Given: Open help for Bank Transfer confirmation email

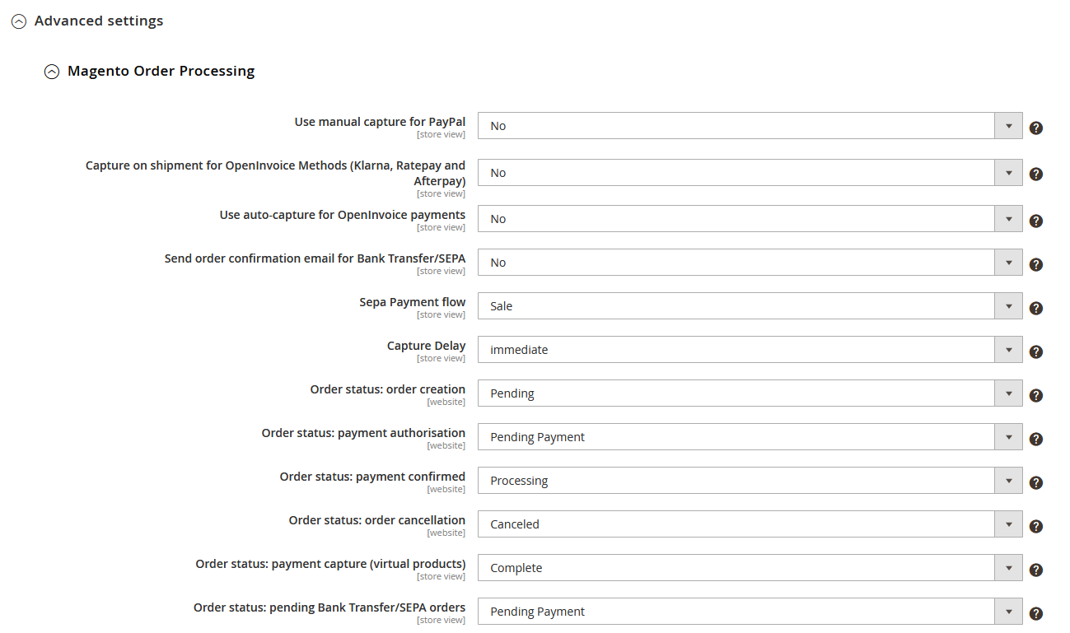Looking at the screenshot, I should pos(1035,263).
